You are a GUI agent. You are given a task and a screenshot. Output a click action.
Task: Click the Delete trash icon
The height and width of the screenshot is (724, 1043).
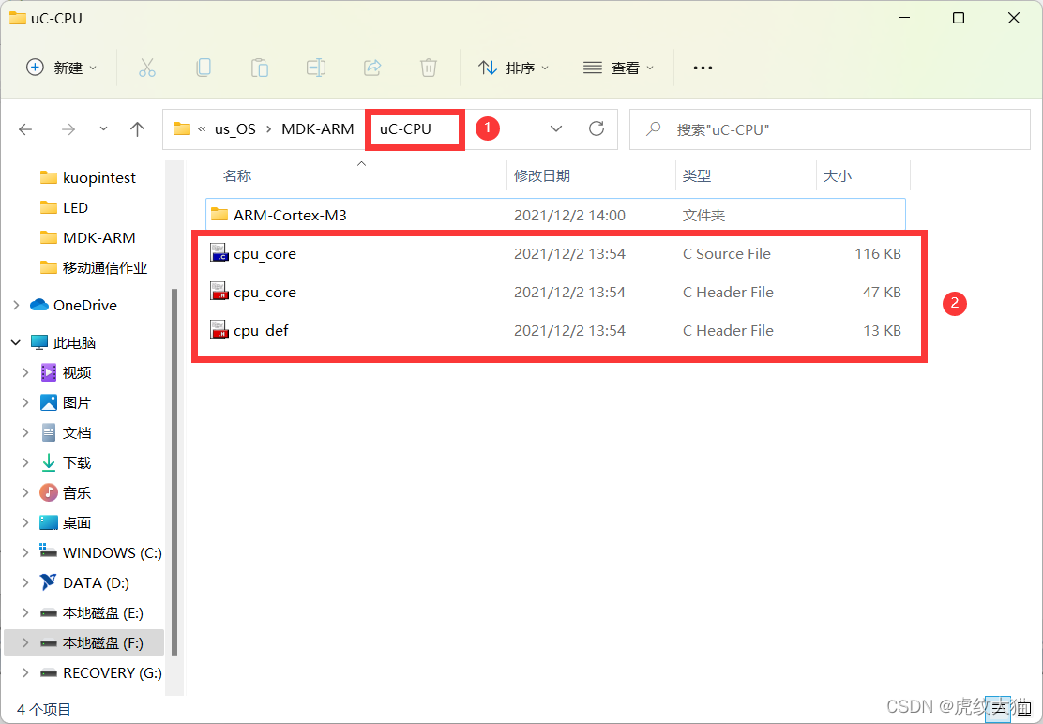tap(429, 68)
